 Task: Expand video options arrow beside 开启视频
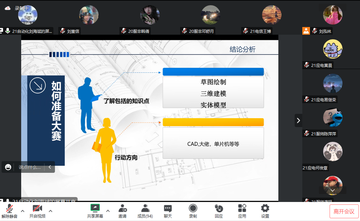pos(51,211)
